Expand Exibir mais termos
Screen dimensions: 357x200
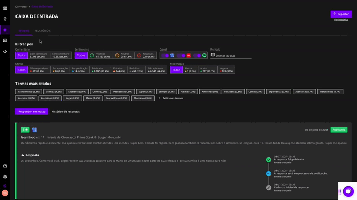171,98
